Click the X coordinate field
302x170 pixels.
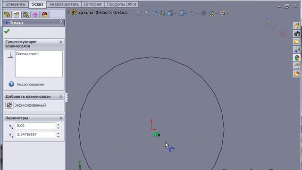[x=35, y=126]
